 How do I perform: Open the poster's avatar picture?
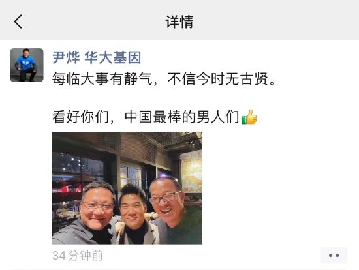27,65
